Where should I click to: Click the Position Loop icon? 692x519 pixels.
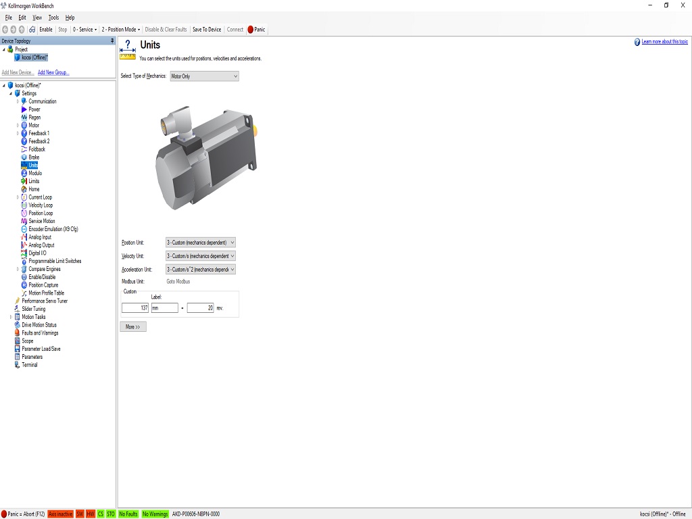coord(24,213)
